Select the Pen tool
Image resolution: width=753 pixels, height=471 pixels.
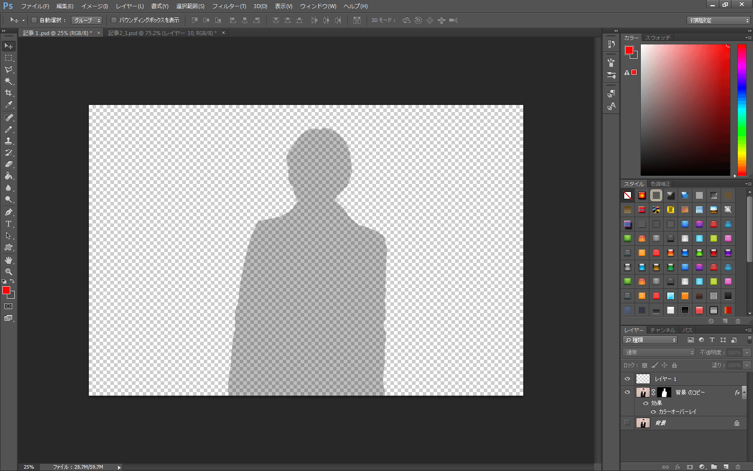coord(9,212)
